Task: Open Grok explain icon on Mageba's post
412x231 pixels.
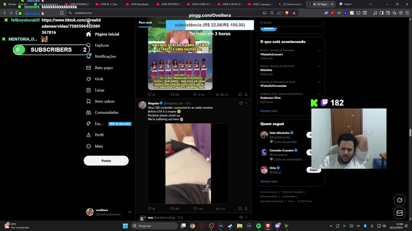Action: click(x=241, y=103)
